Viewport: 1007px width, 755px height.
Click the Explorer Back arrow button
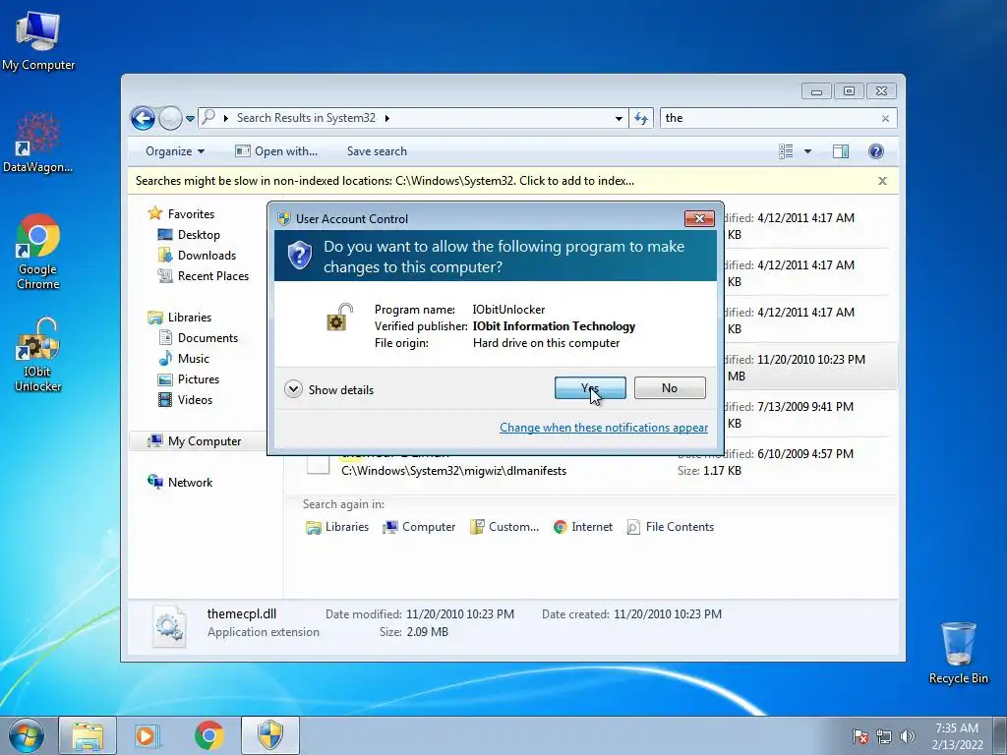pos(143,118)
